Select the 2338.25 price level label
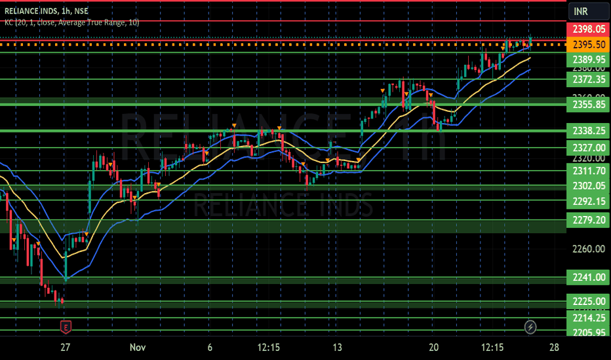 point(589,131)
